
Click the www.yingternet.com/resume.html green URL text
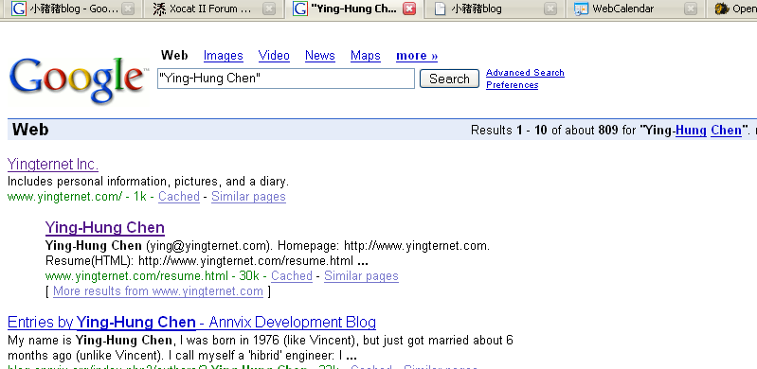136,276
